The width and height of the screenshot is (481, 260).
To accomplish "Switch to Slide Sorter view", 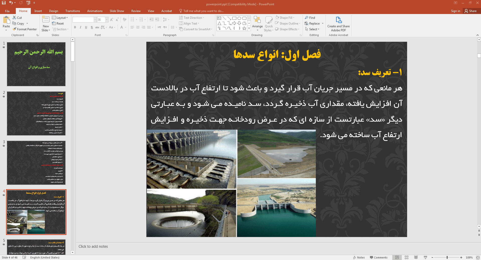I will pos(407,257).
